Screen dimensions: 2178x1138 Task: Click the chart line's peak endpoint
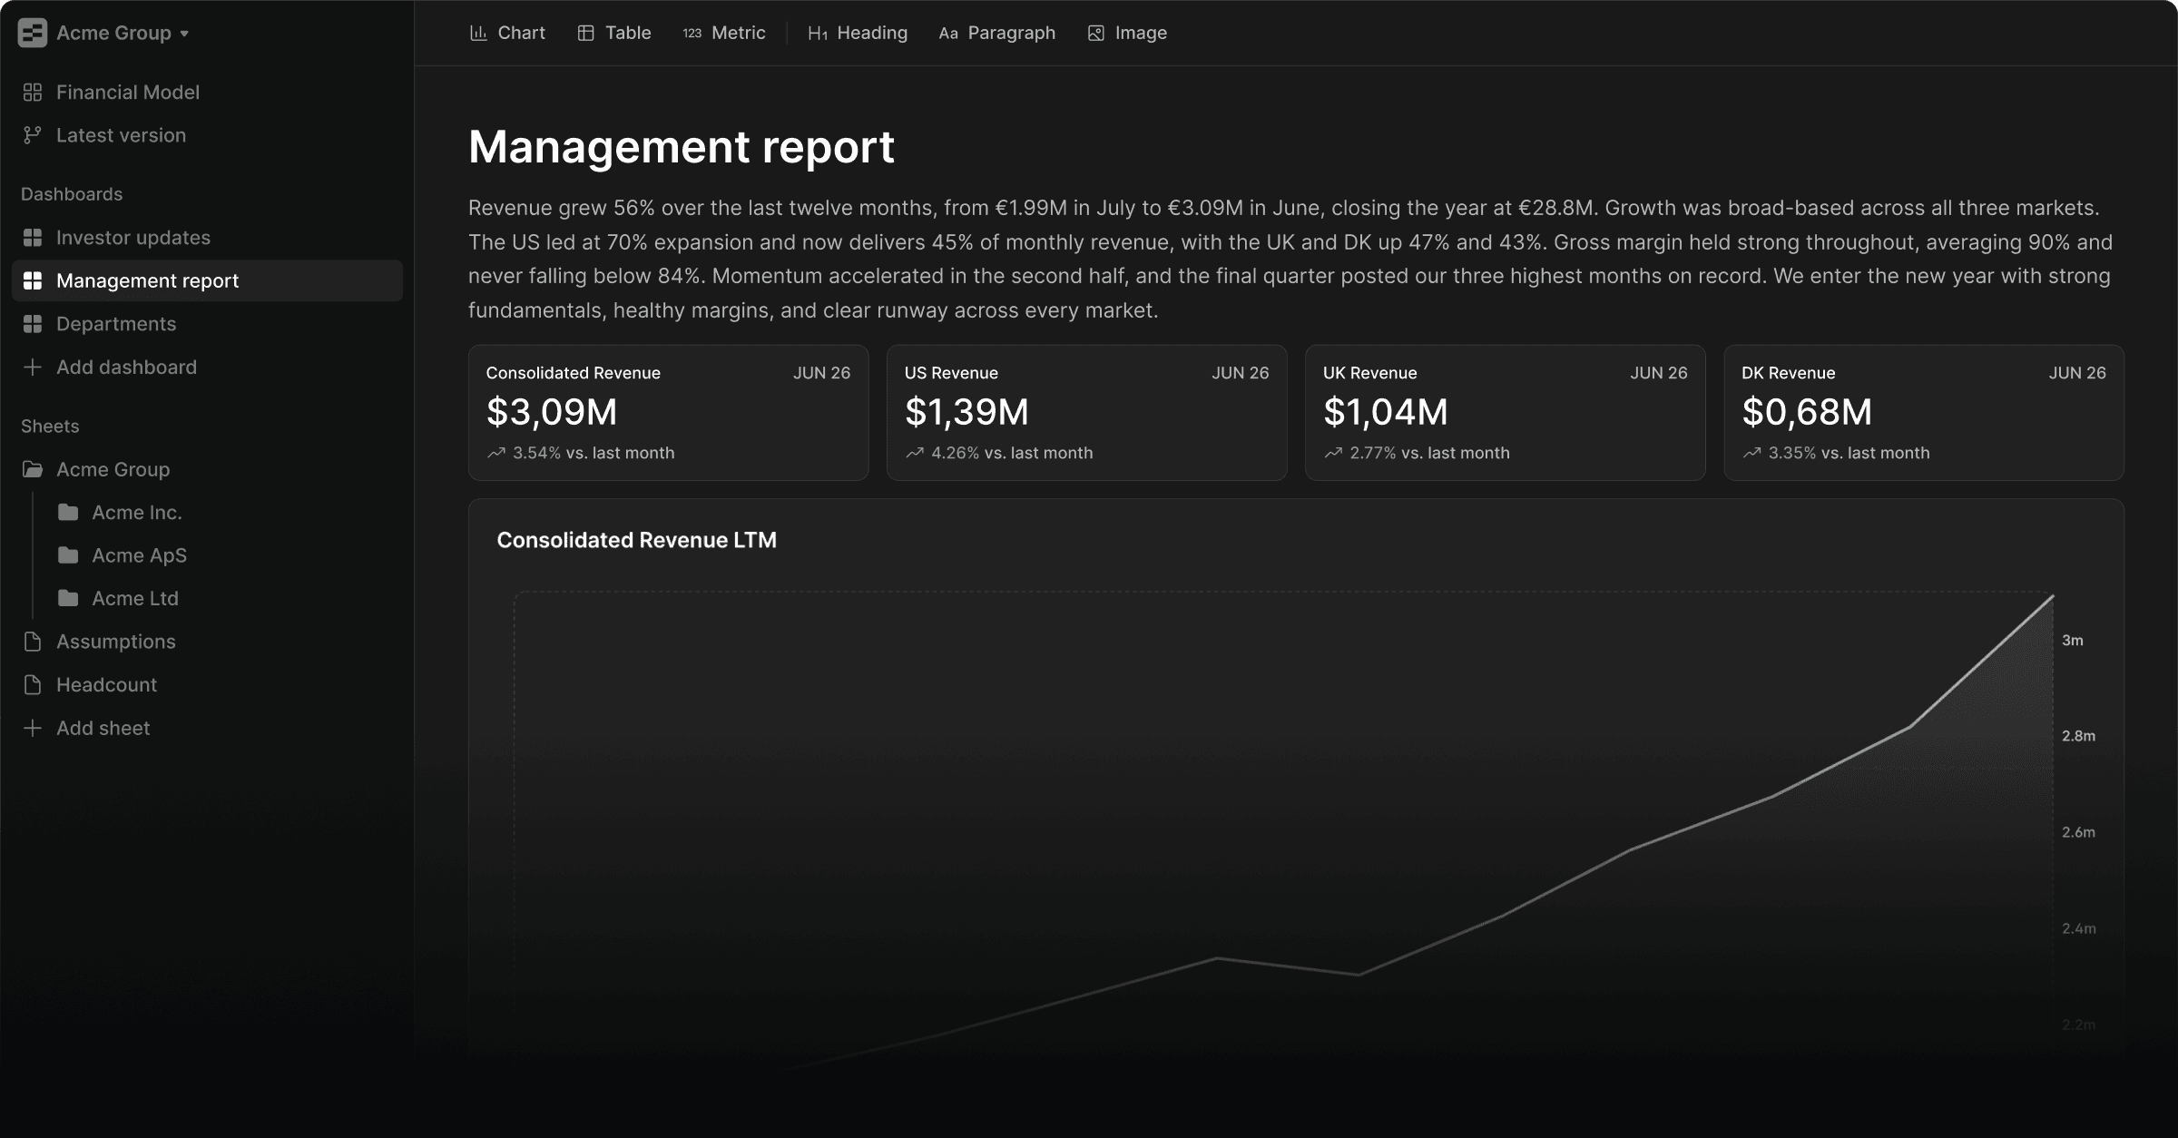pyautogui.click(x=2053, y=595)
